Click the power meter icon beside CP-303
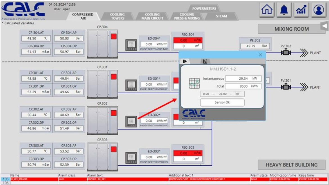This screenshot has height=185, width=329. tap(131, 158)
